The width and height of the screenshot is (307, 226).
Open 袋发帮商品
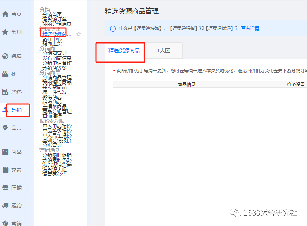55,87
